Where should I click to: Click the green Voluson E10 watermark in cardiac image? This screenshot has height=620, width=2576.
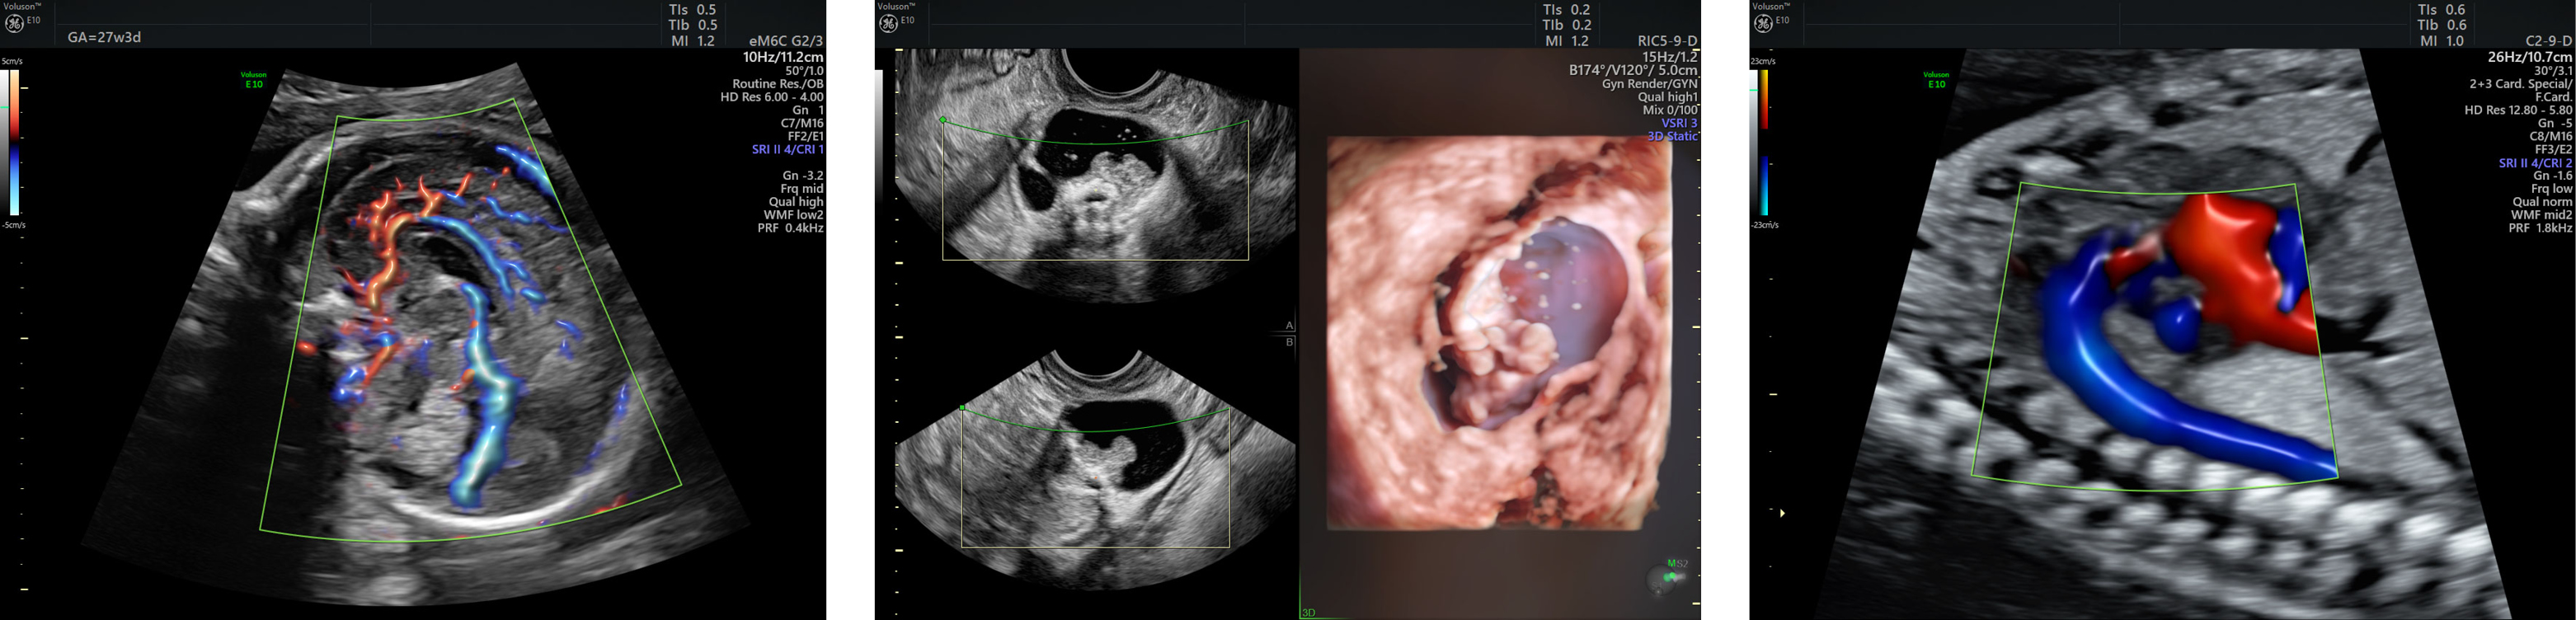pyautogui.click(x=1936, y=79)
